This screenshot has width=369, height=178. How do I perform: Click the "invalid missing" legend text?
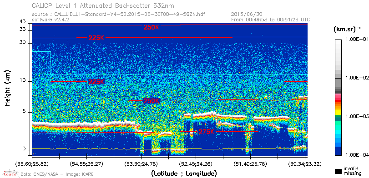pos(353,171)
